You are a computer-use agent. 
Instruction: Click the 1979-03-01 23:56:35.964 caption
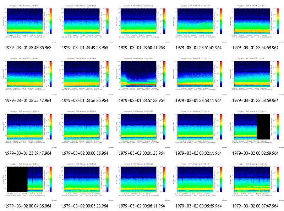(85, 101)
